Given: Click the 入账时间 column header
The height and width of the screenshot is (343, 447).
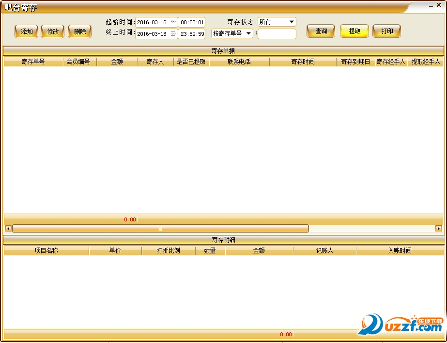Looking at the screenshot, I should coord(400,250).
